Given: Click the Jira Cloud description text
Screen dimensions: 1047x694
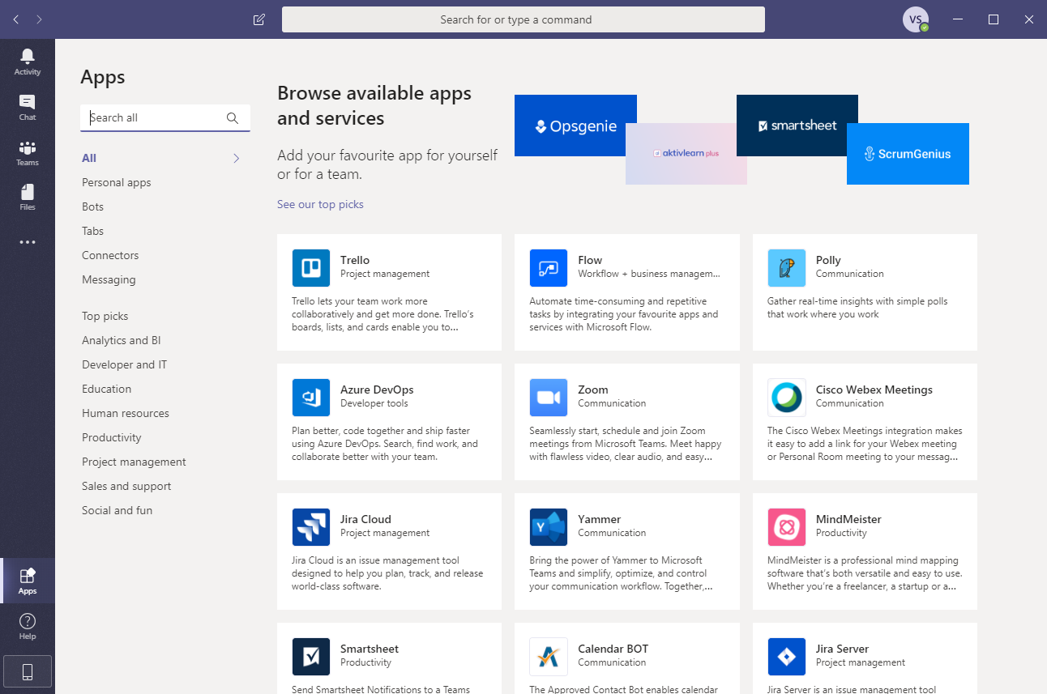Looking at the screenshot, I should pyautogui.click(x=387, y=573).
